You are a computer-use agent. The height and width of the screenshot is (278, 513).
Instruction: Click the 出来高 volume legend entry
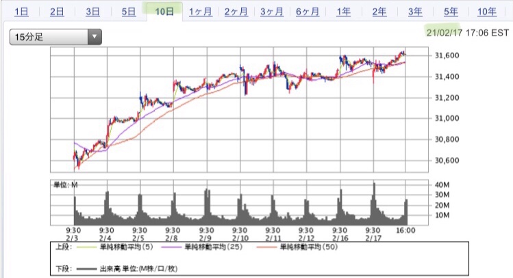139,269
